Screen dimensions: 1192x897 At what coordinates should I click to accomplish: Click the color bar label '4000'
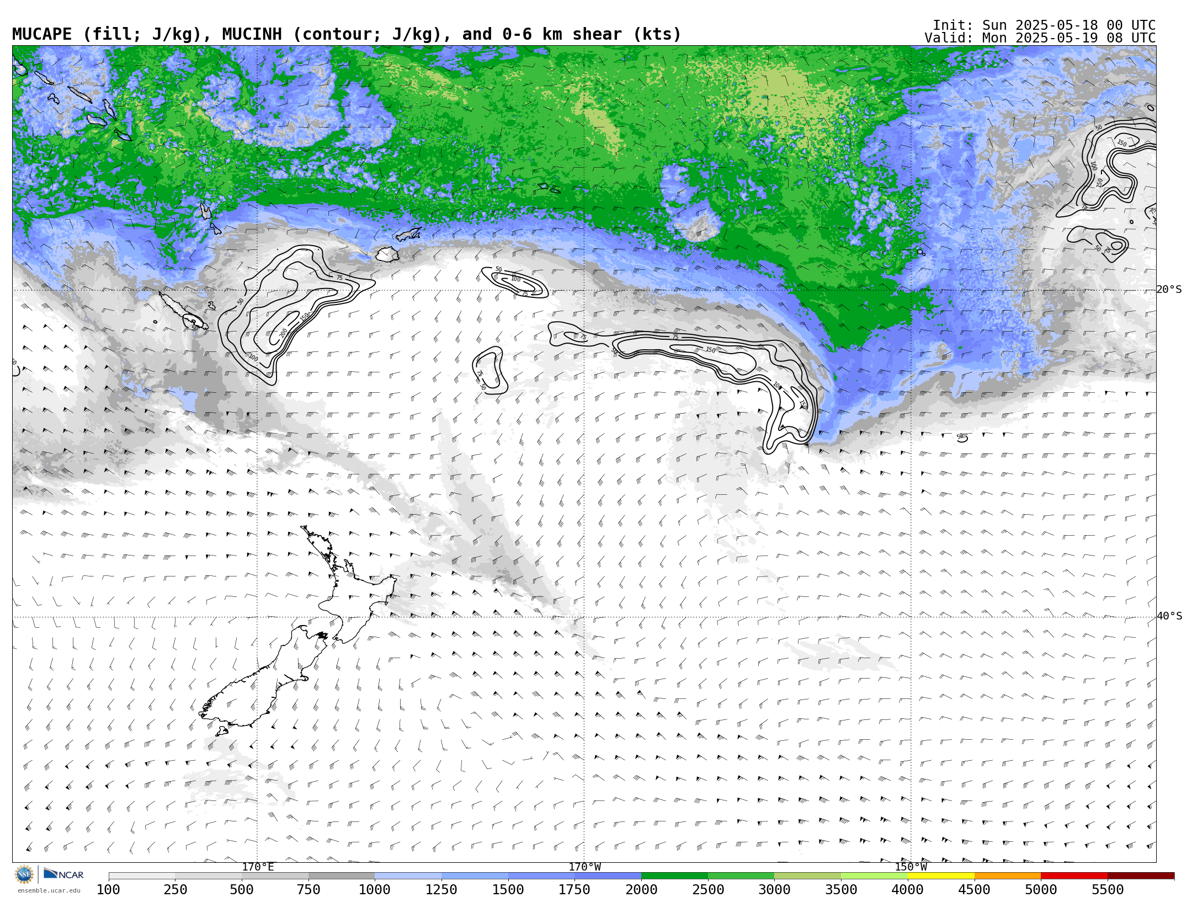coord(908,889)
